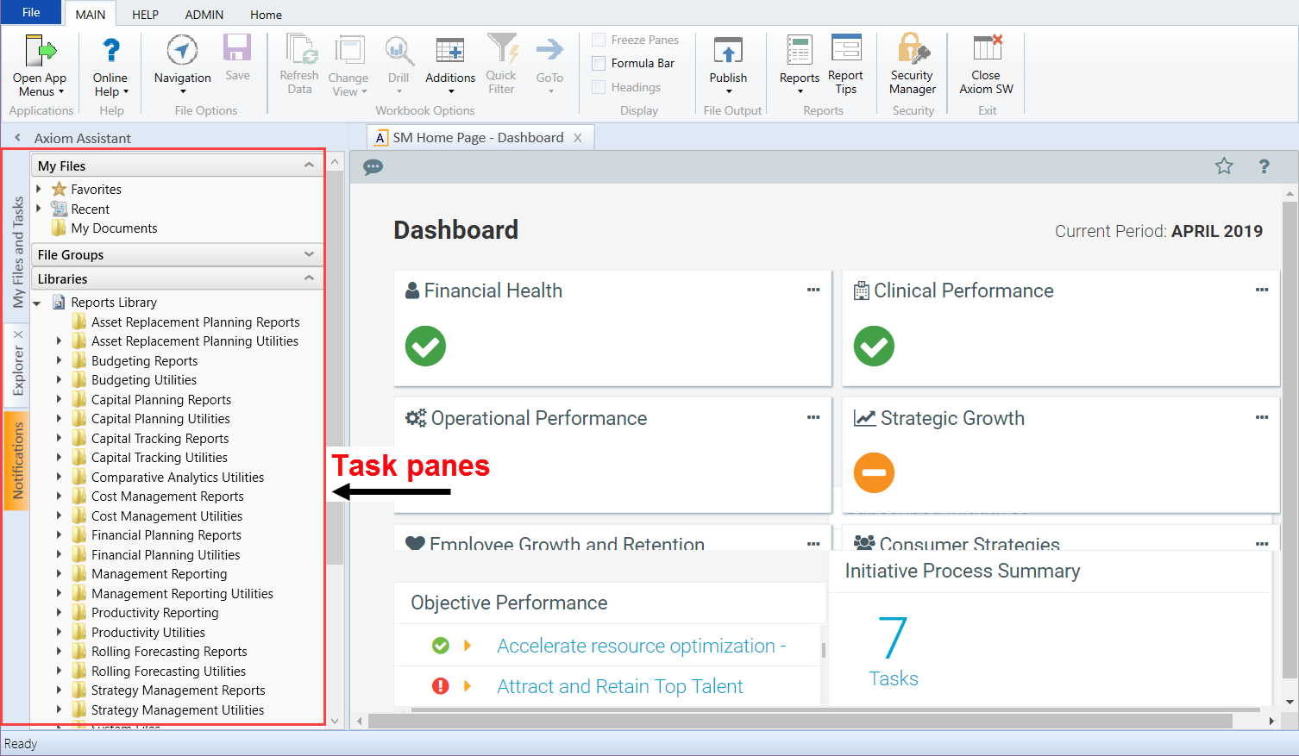Switch to the ADMIN ribbon tab
The height and width of the screenshot is (756, 1299).
tap(204, 15)
